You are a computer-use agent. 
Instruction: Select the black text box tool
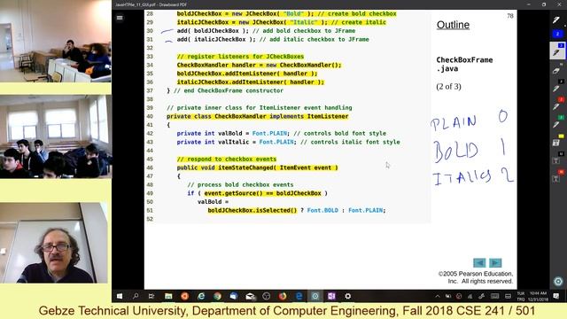pyautogui.click(x=556, y=160)
